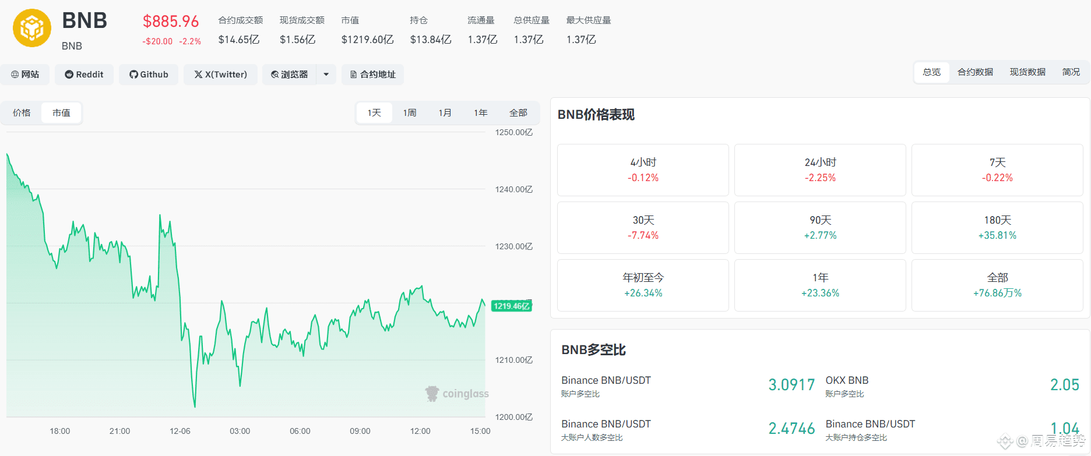Click the coinglass watermark logo
Viewport: 1091px width, 456px height.
click(x=457, y=394)
